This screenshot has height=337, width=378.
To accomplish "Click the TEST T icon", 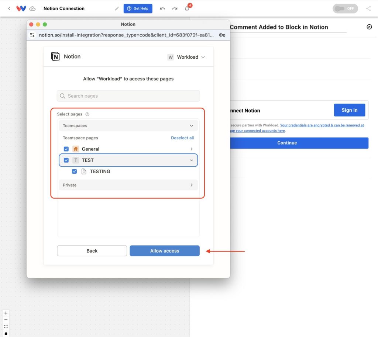I will [76, 160].
